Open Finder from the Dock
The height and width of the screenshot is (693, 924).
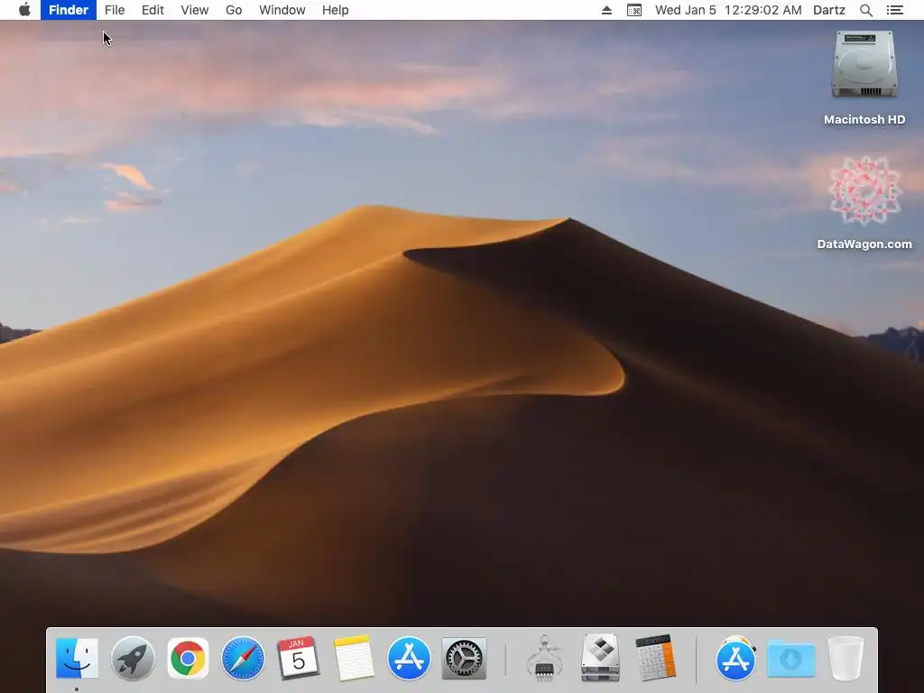click(x=77, y=658)
